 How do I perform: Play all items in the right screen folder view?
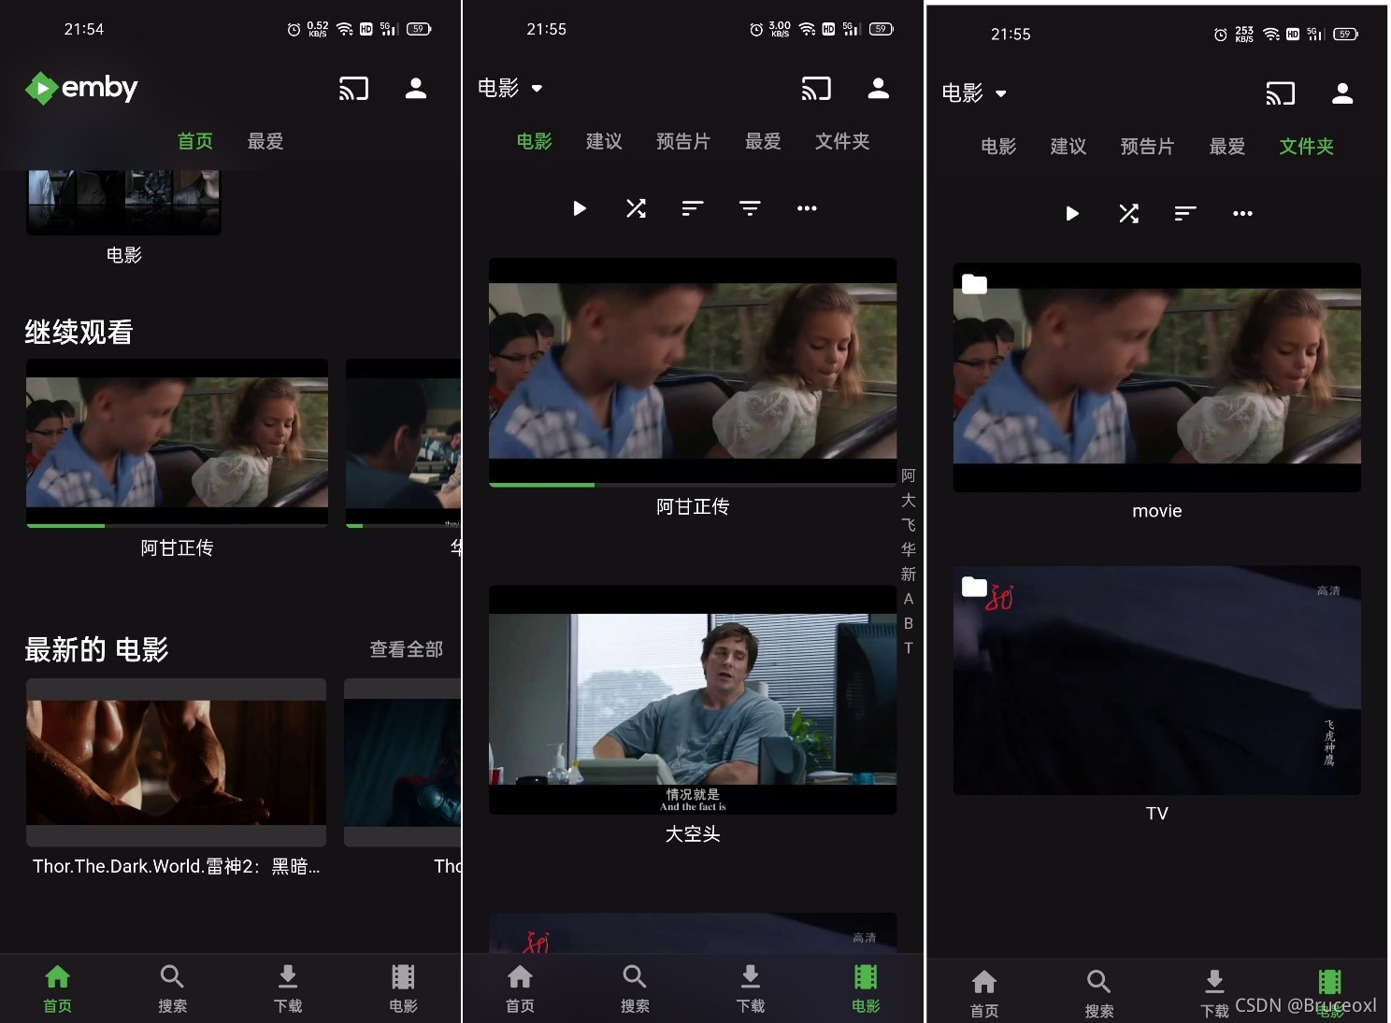pos(1072,214)
